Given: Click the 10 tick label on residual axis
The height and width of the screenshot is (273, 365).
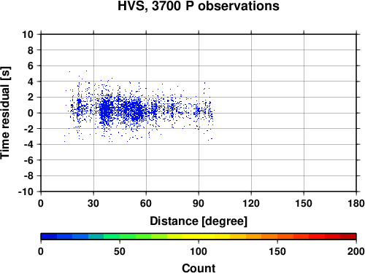Looking at the screenshot, I should click(28, 34).
